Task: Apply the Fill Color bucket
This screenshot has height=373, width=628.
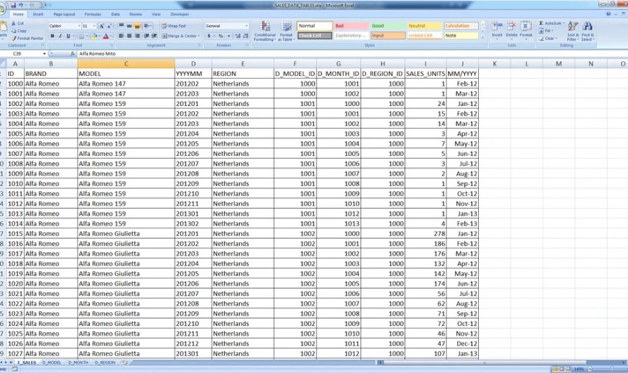Action: [x=94, y=36]
